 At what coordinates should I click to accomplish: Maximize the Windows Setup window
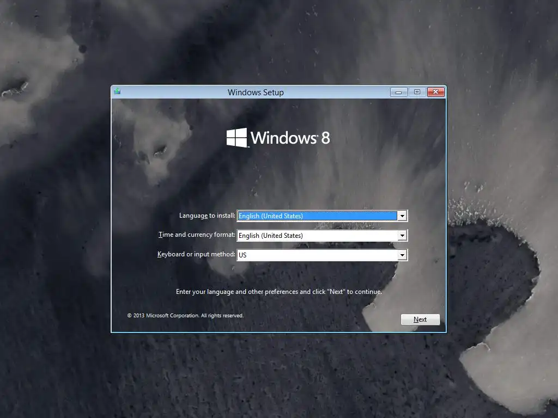coord(417,92)
